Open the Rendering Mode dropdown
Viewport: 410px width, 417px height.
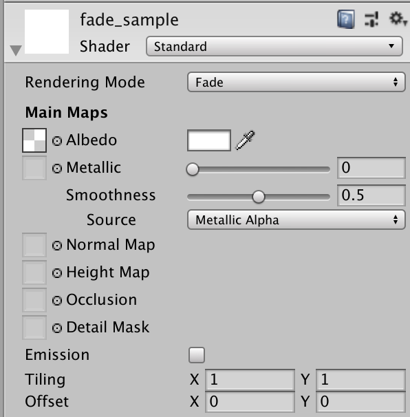pyautogui.click(x=296, y=82)
